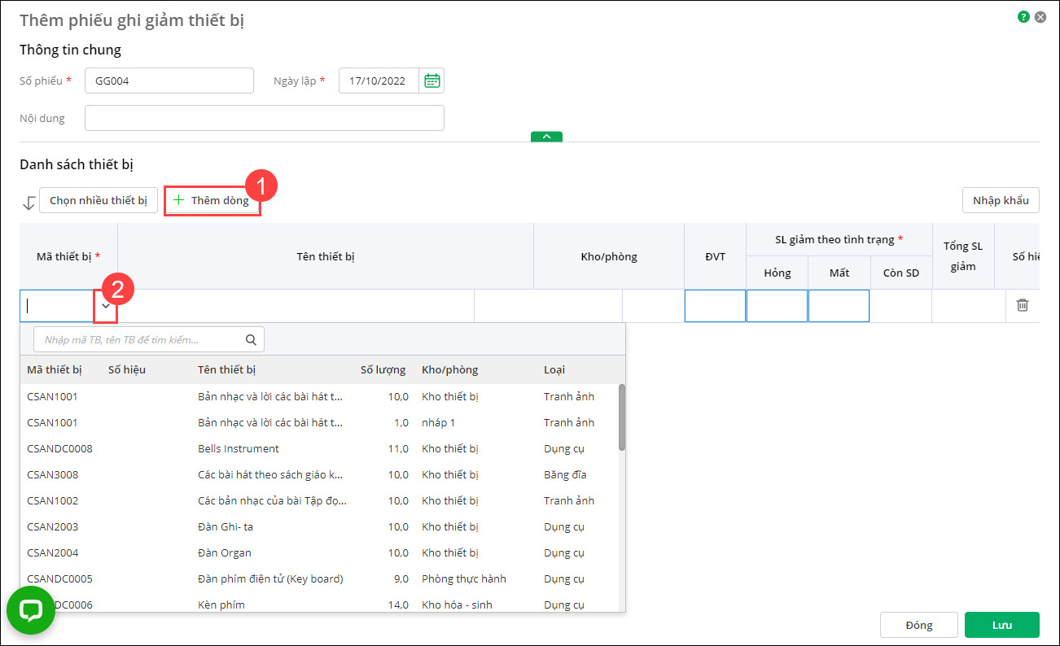This screenshot has height=646, width=1060.
Task: Select the Đàn Organ row
Action: click(x=319, y=553)
